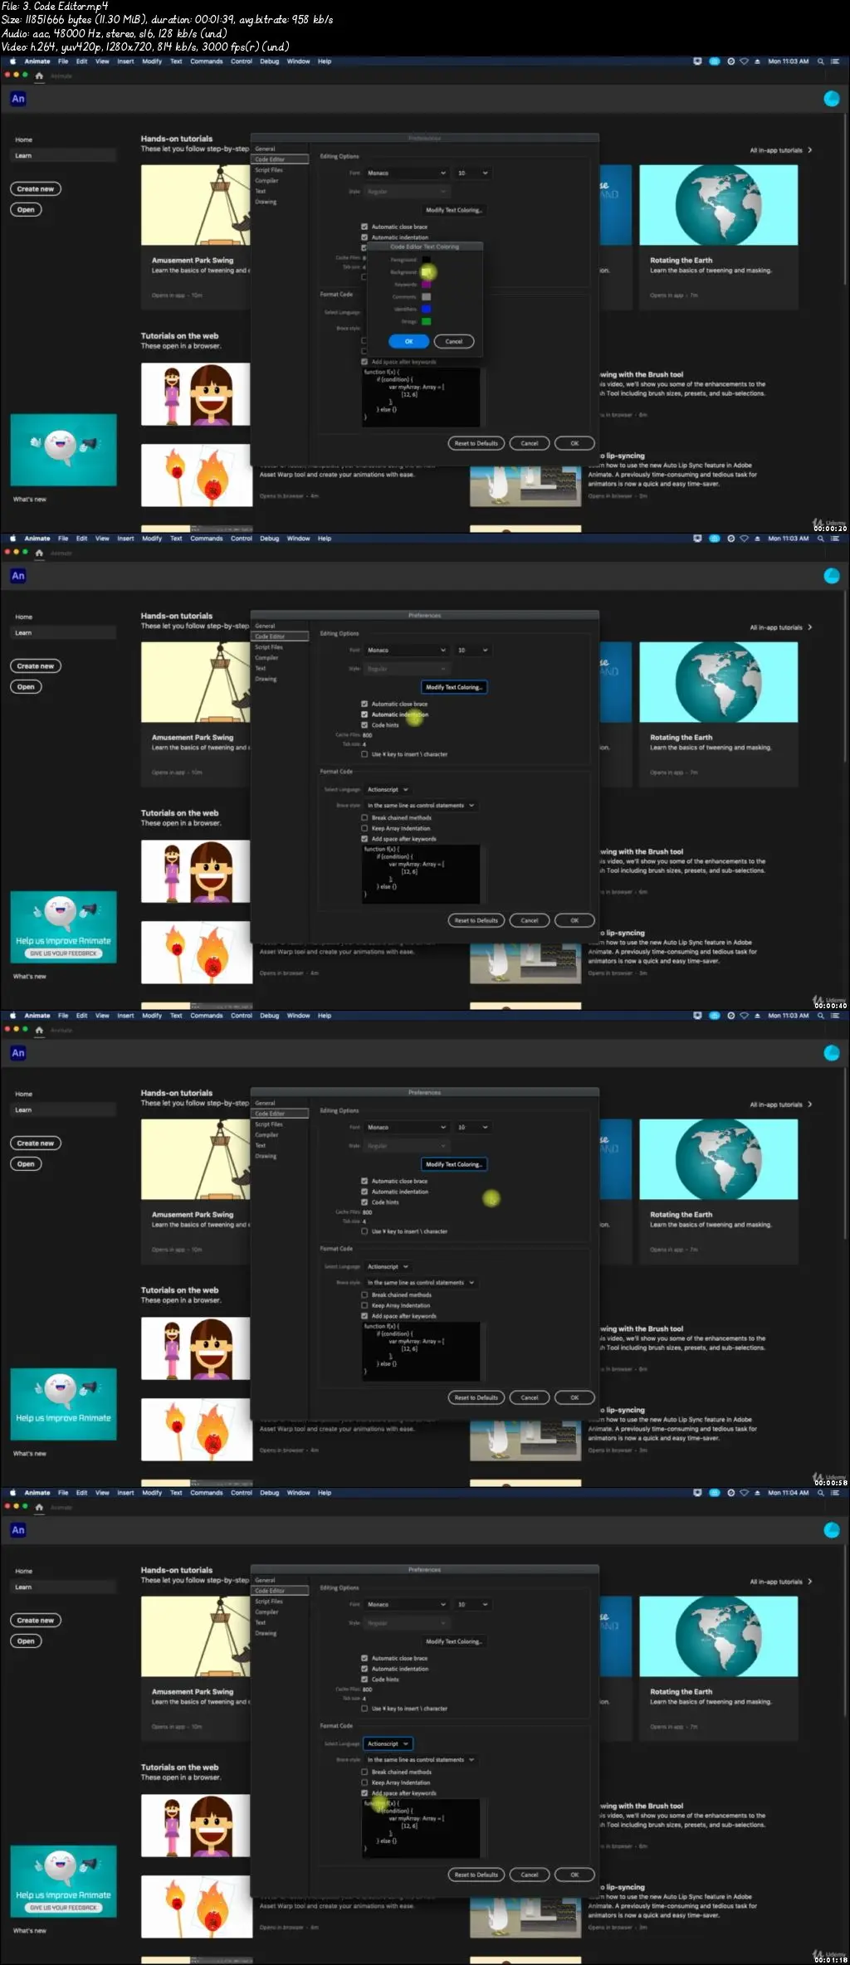Viewport: 850px width, 1965px height.
Task: In 00:00:20 frame, open the font size 10 dropdown
Action: click(472, 173)
